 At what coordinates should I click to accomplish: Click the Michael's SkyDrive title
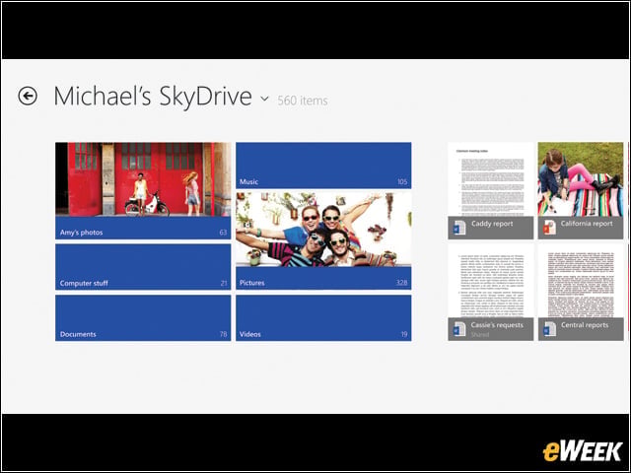pyautogui.click(x=153, y=97)
